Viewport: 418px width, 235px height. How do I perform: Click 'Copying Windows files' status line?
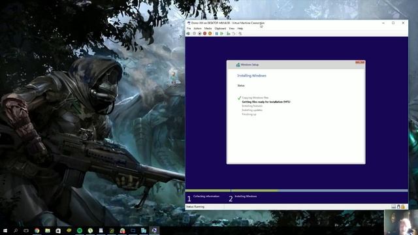coord(255,98)
